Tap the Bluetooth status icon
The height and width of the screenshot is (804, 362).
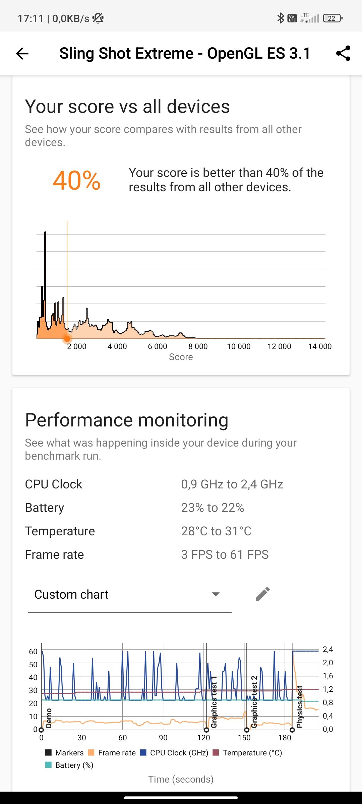(x=281, y=18)
